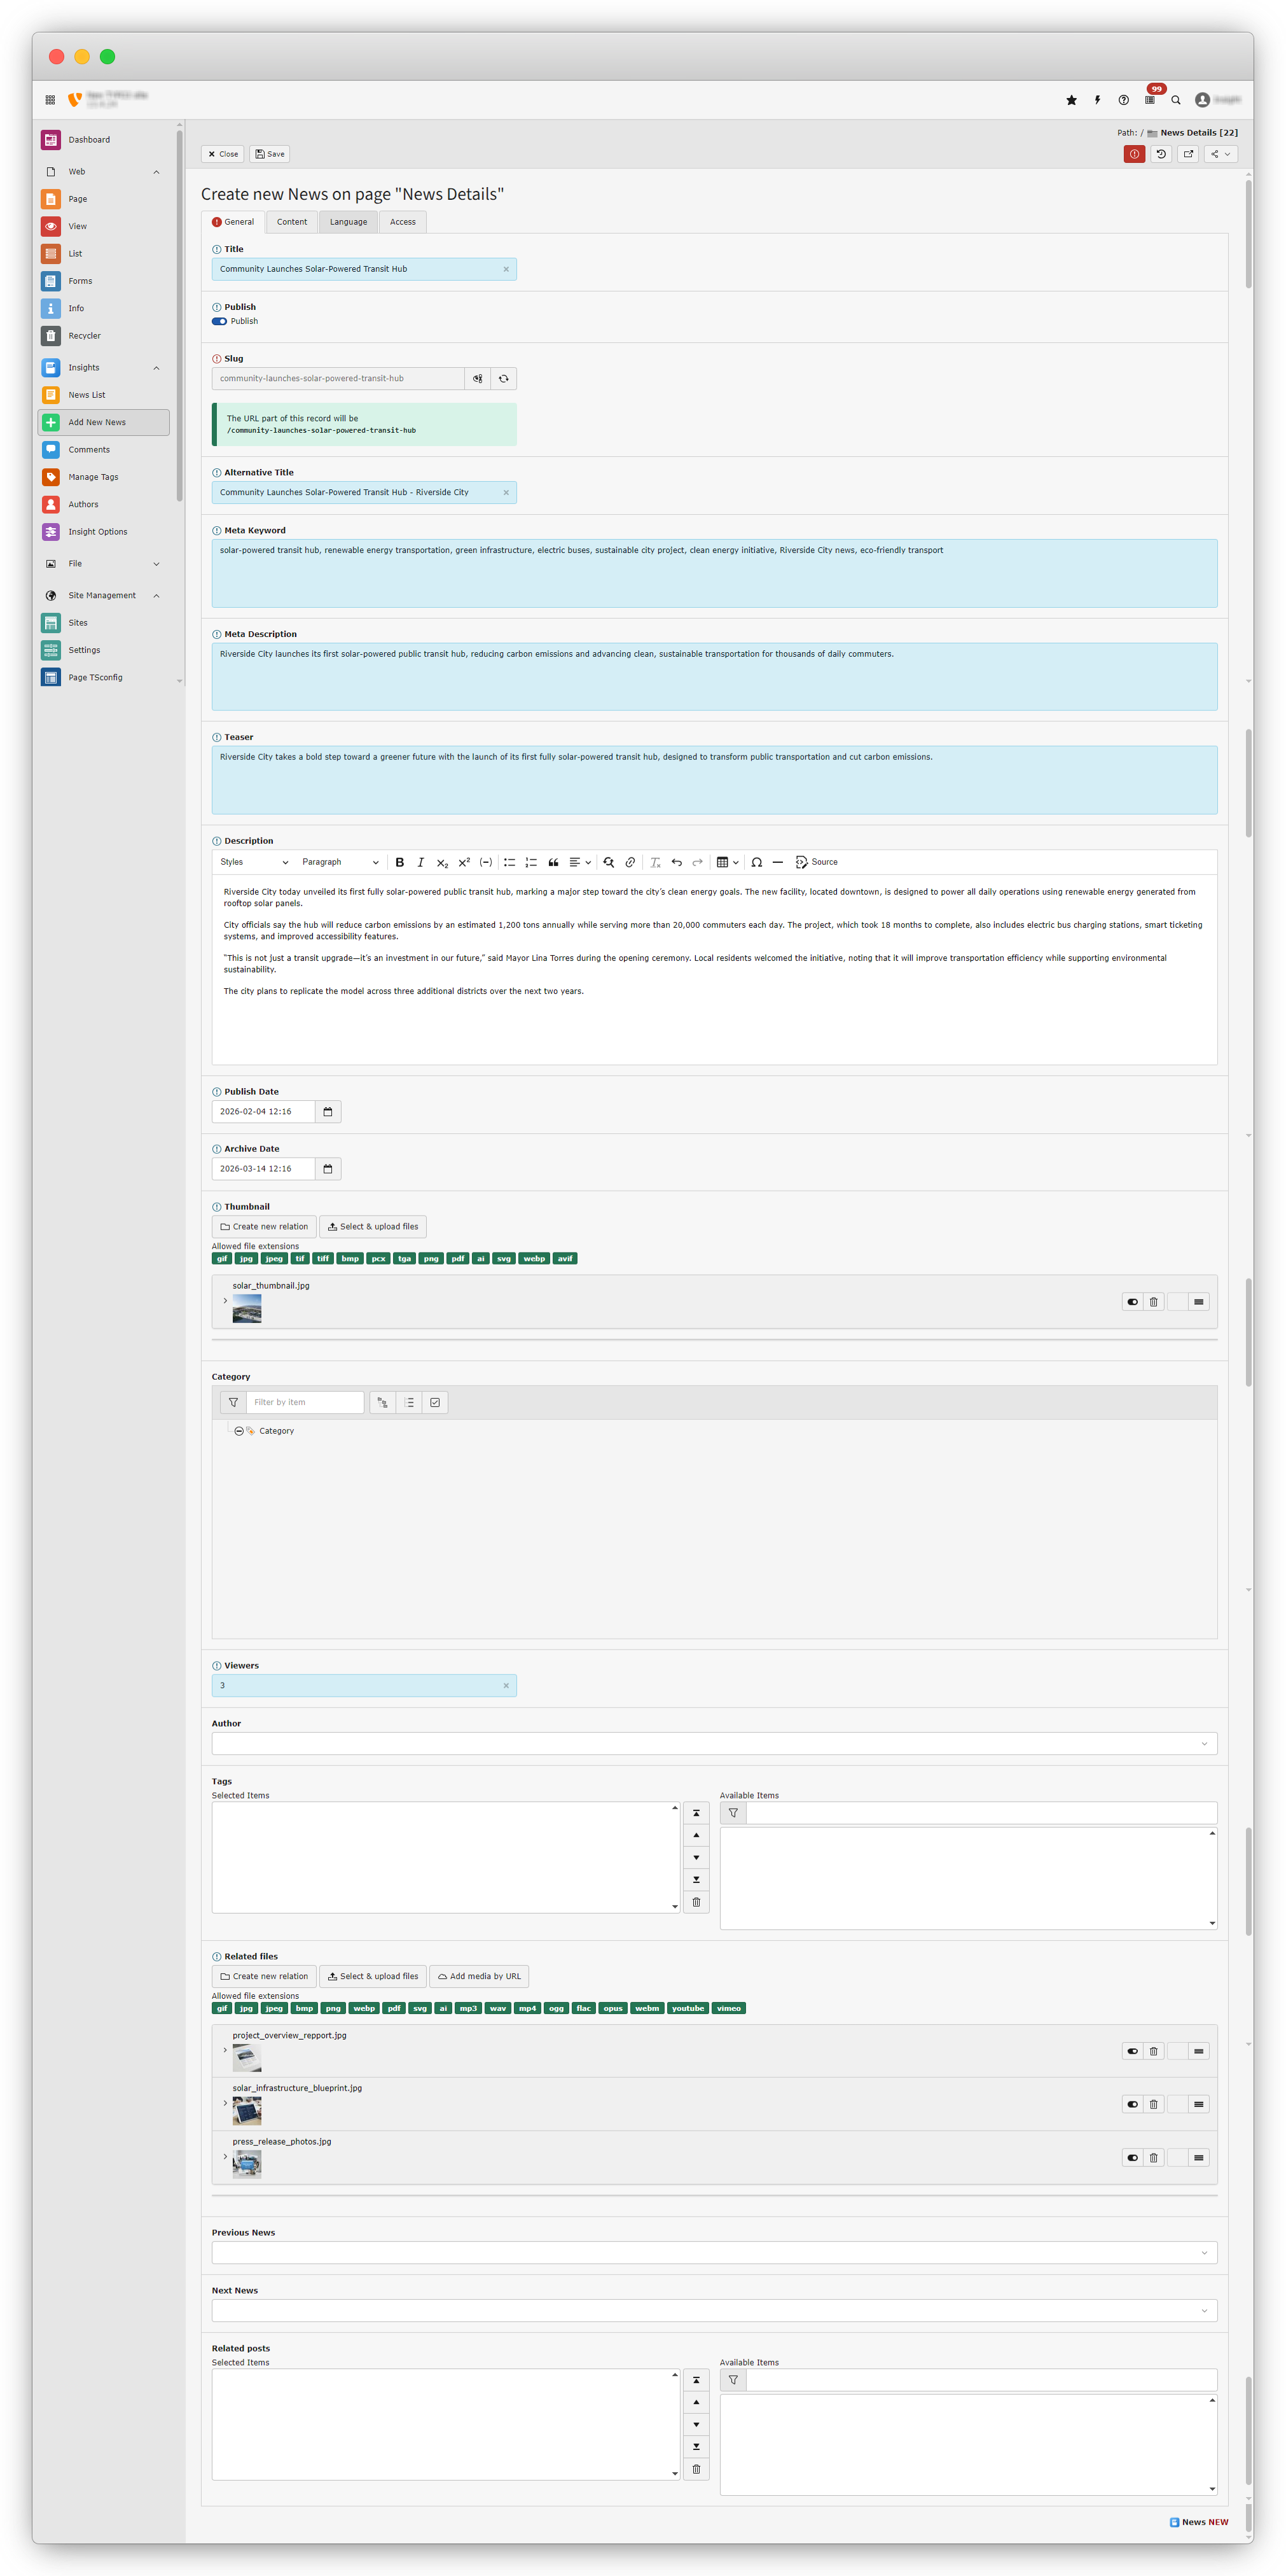1286x2576 pixels.
Task: Switch to the Content tab
Action: click(292, 222)
